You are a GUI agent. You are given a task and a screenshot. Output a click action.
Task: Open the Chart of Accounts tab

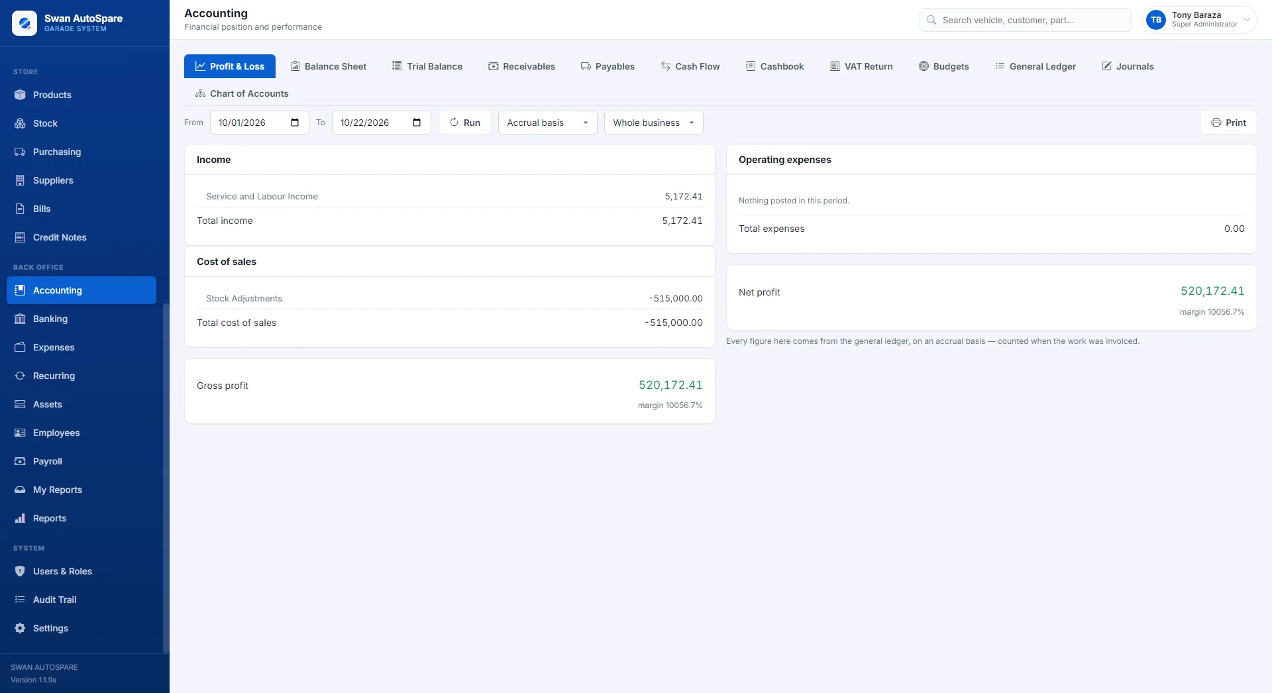click(x=242, y=93)
